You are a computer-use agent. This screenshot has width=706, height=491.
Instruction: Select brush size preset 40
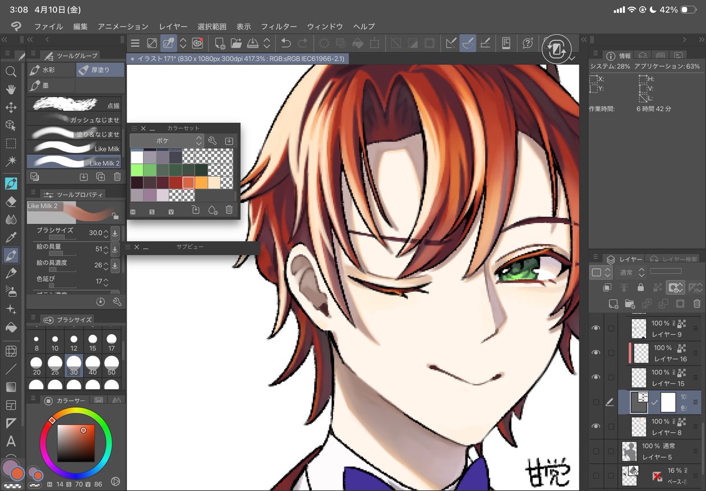92,365
